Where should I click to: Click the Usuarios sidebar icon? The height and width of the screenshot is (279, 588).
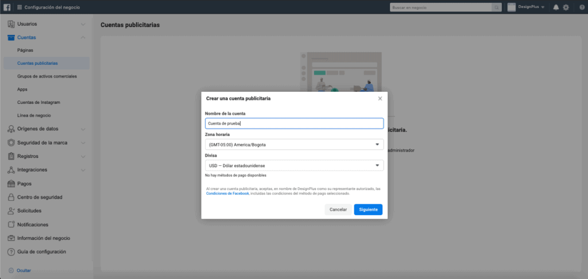point(11,24)
